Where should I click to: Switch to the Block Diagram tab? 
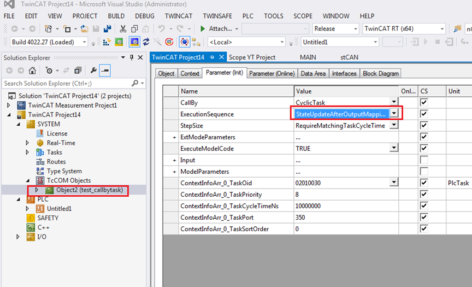point(380,73)
